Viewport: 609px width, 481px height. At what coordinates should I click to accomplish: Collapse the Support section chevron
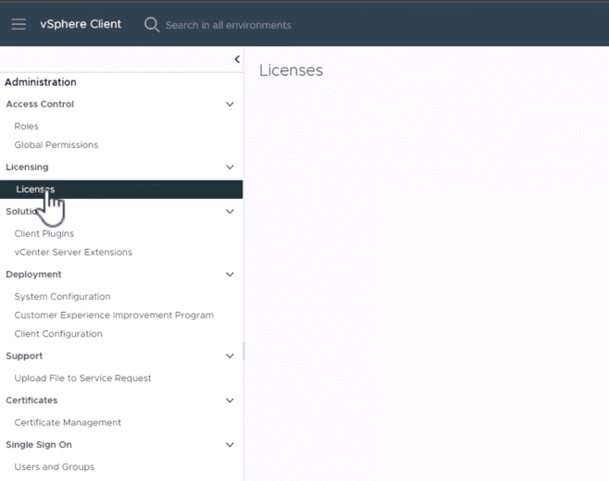(230, 356)
